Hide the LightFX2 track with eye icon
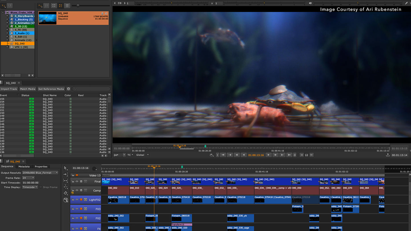The image size is (411, 231). (77, 200)
